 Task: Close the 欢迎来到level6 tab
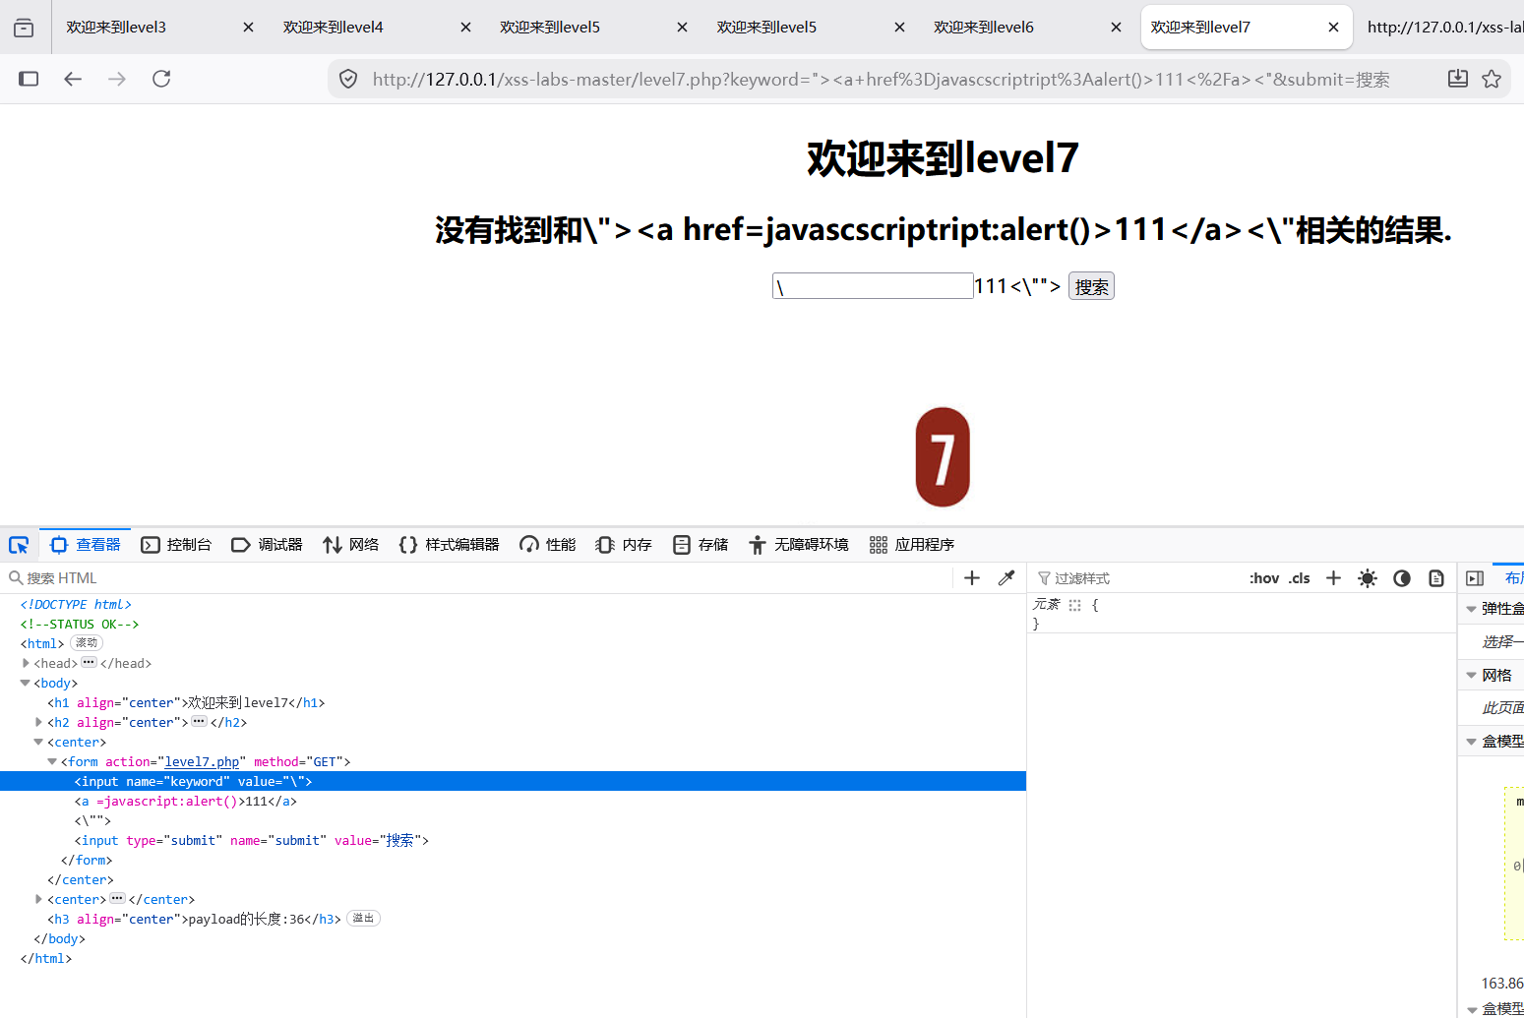(1116, 28)
